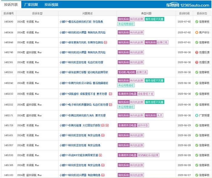Open complaint 1452261 新车故障灯报警 link

click(84, 72)
